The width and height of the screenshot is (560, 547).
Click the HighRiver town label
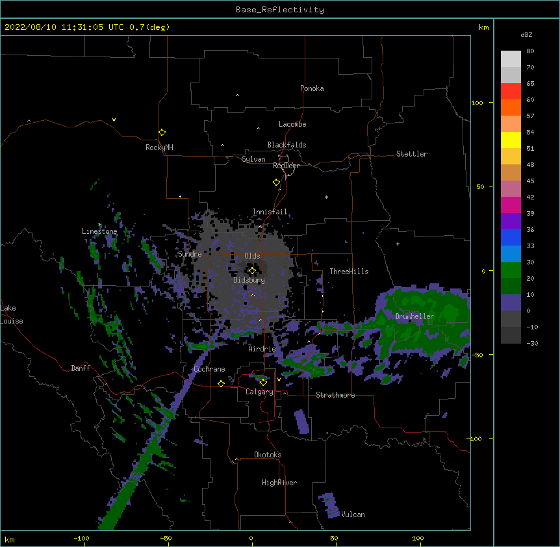(x=279, y=483)
